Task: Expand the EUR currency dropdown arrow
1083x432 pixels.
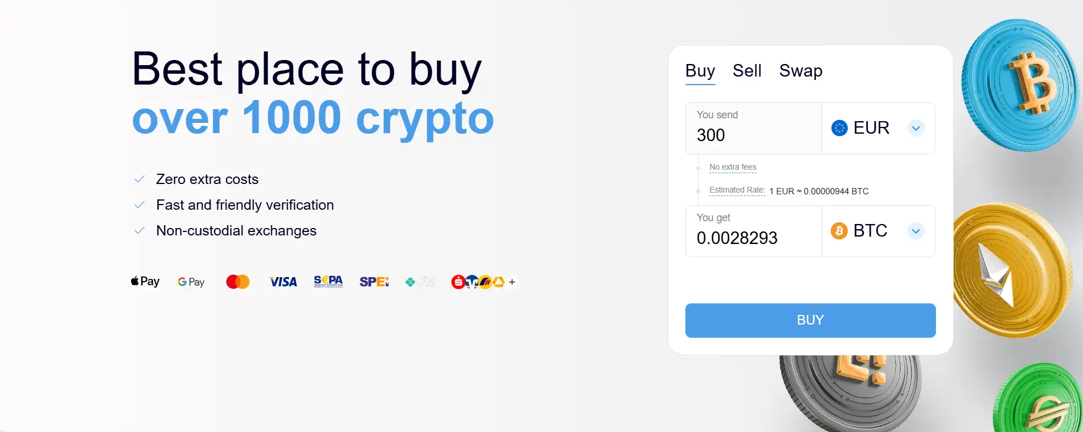Action: [x=916, y=128]
